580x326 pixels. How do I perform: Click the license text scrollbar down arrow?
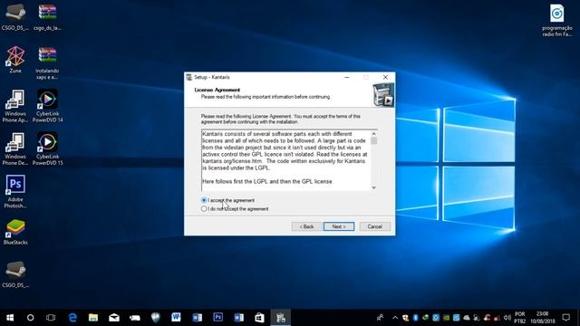[373, 187]
